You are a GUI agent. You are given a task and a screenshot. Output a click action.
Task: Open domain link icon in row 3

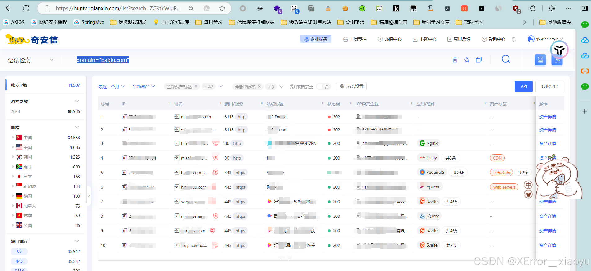[177, 143]
